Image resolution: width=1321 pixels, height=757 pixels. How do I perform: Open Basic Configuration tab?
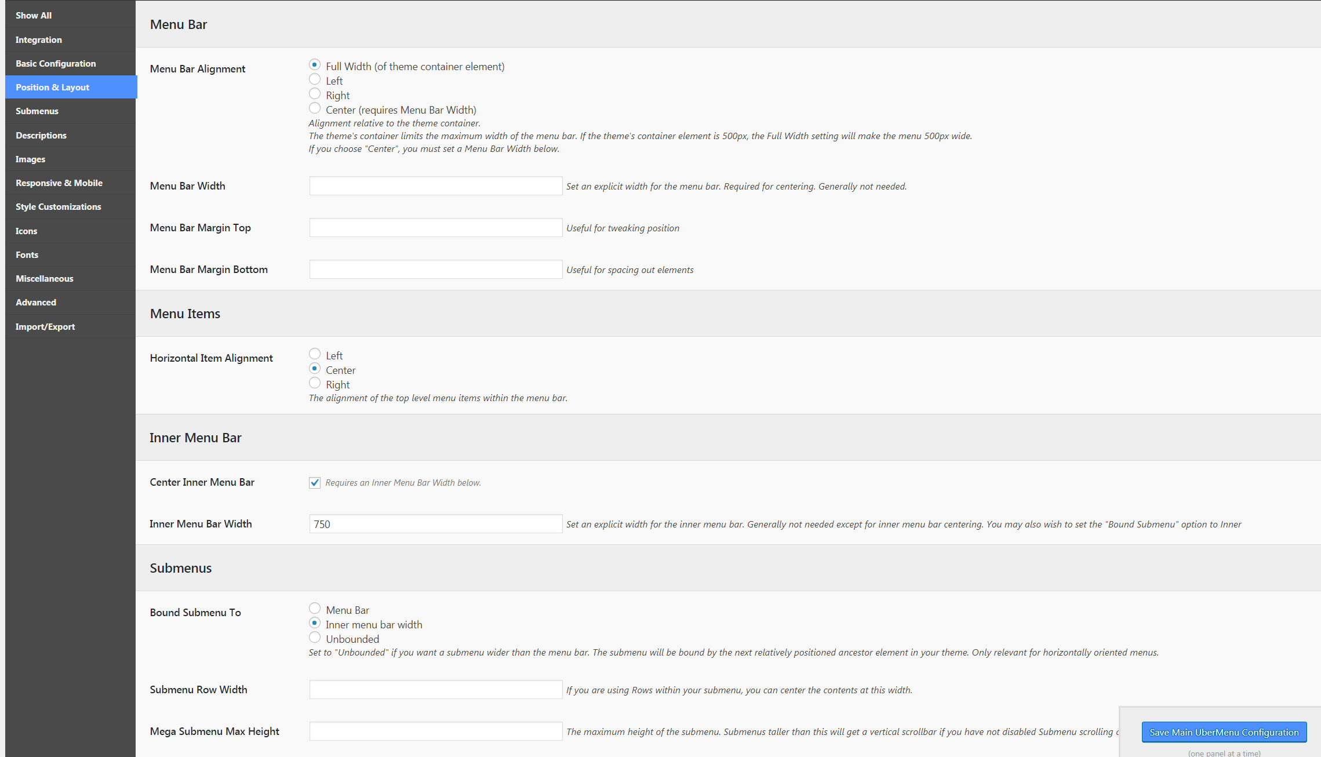pos(56,64)
